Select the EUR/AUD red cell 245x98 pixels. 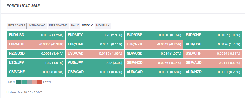coord(36,45)
